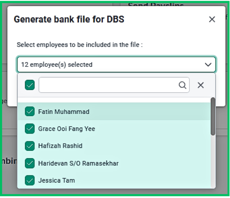
Task: Click the Haridevan S/O Ramasekhar name label
Action: pos(78,163)
